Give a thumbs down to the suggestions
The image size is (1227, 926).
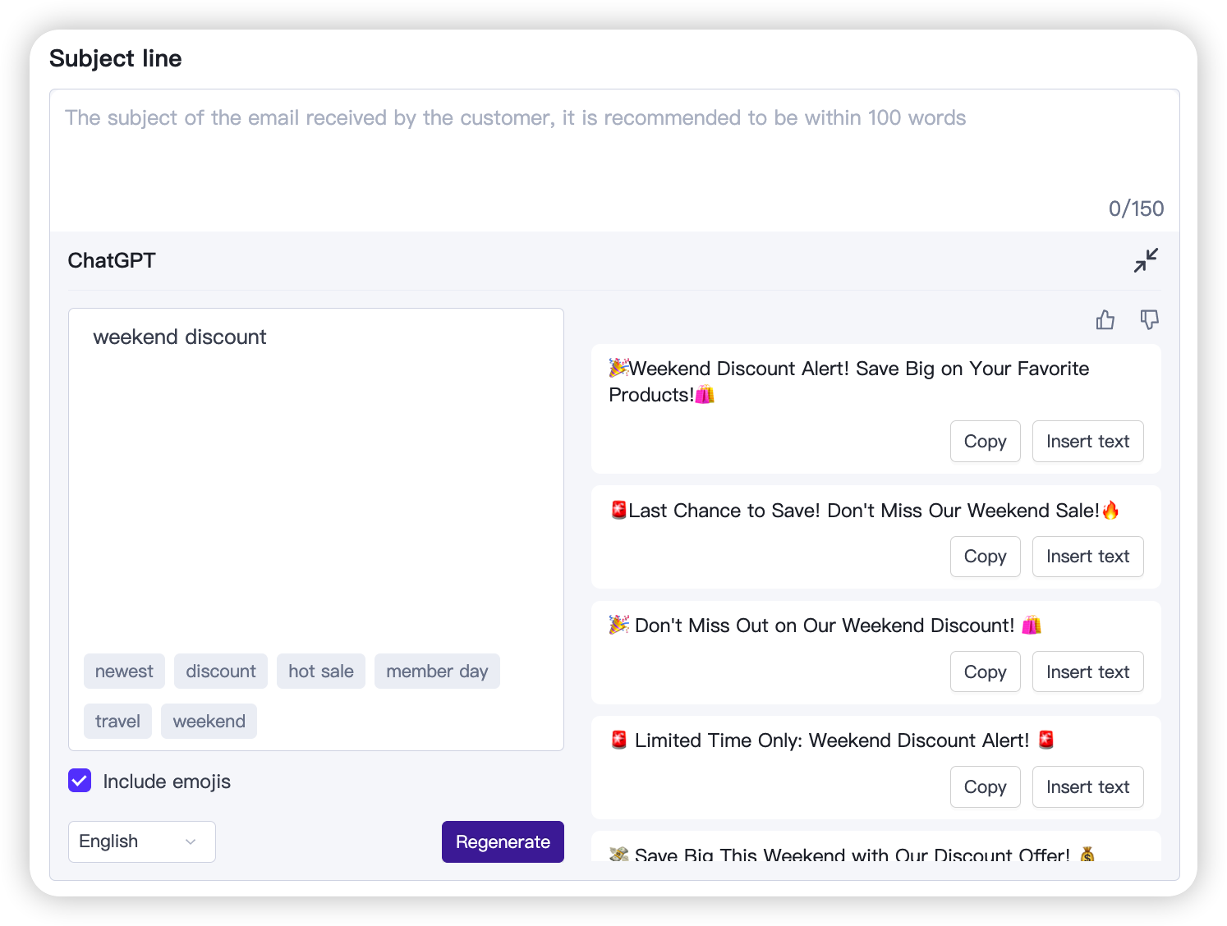point(1150,319)
